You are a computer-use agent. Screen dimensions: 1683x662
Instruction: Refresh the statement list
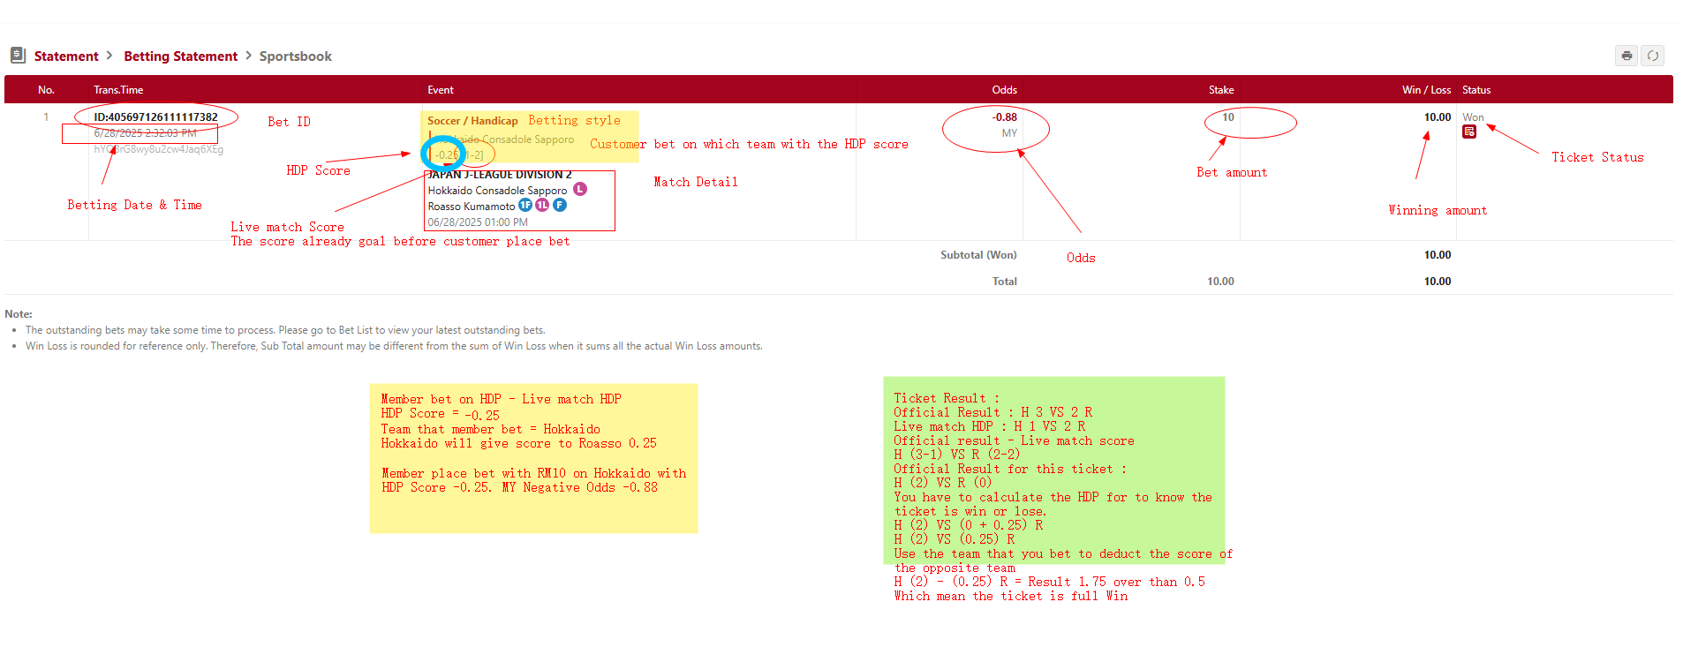coord(1653,56)
